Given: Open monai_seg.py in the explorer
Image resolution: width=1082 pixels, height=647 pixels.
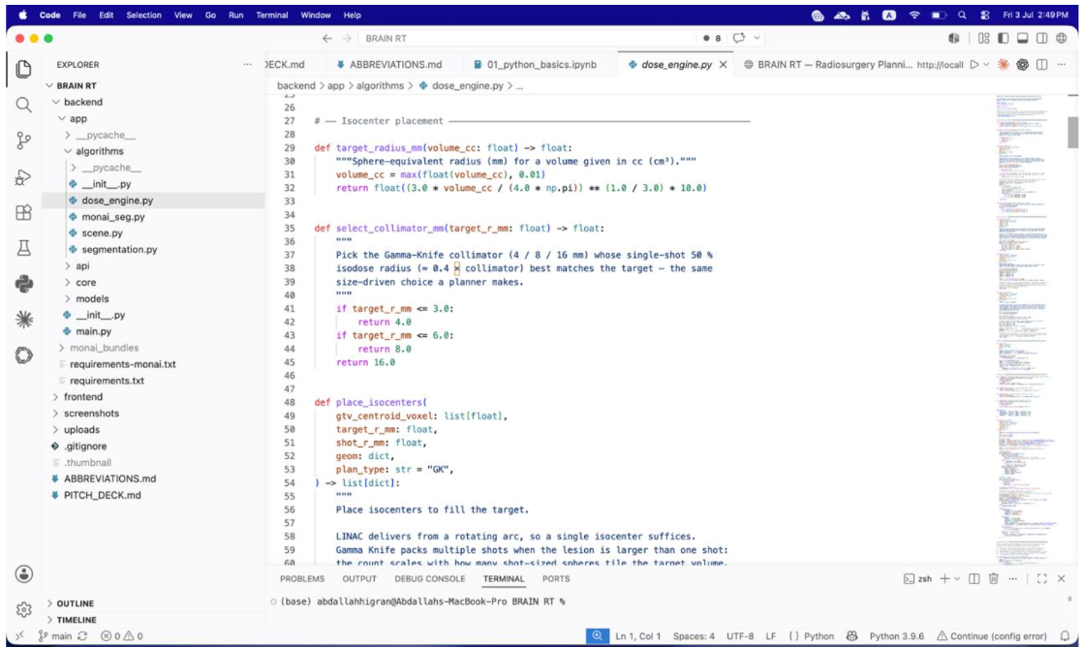Looking at the screenshot, I should point(113,217).
